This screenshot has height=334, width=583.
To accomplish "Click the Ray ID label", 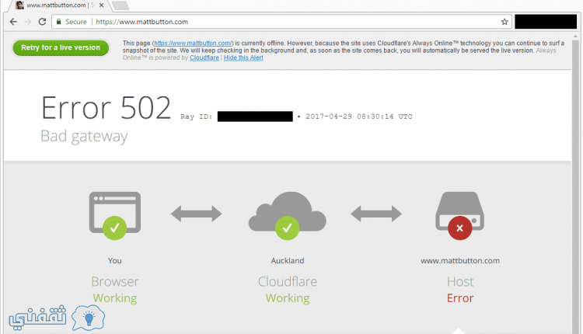I will tap(197, 117).
